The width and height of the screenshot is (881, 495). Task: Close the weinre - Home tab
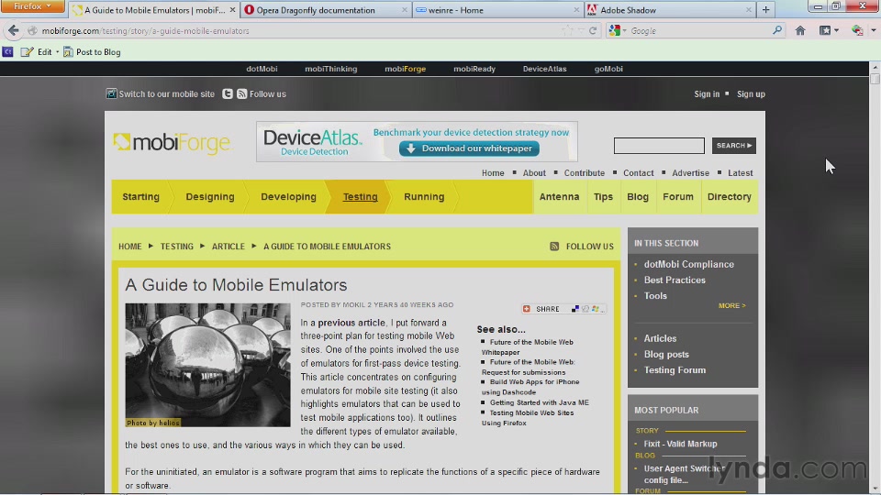tap(576, 10)
